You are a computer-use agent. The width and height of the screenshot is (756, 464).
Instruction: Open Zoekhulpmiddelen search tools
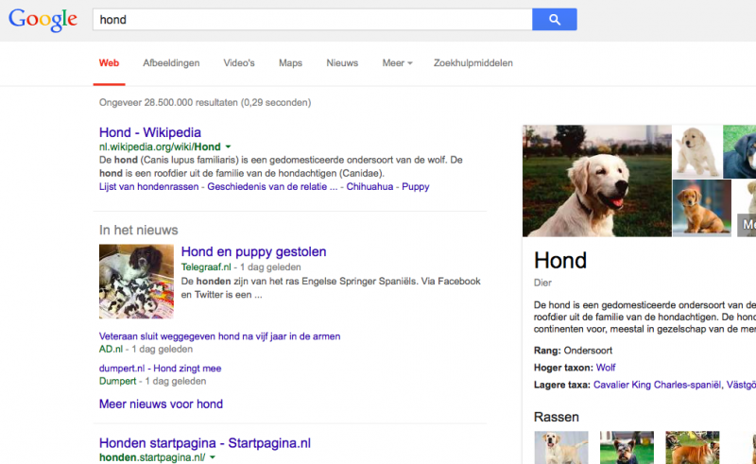473,63
